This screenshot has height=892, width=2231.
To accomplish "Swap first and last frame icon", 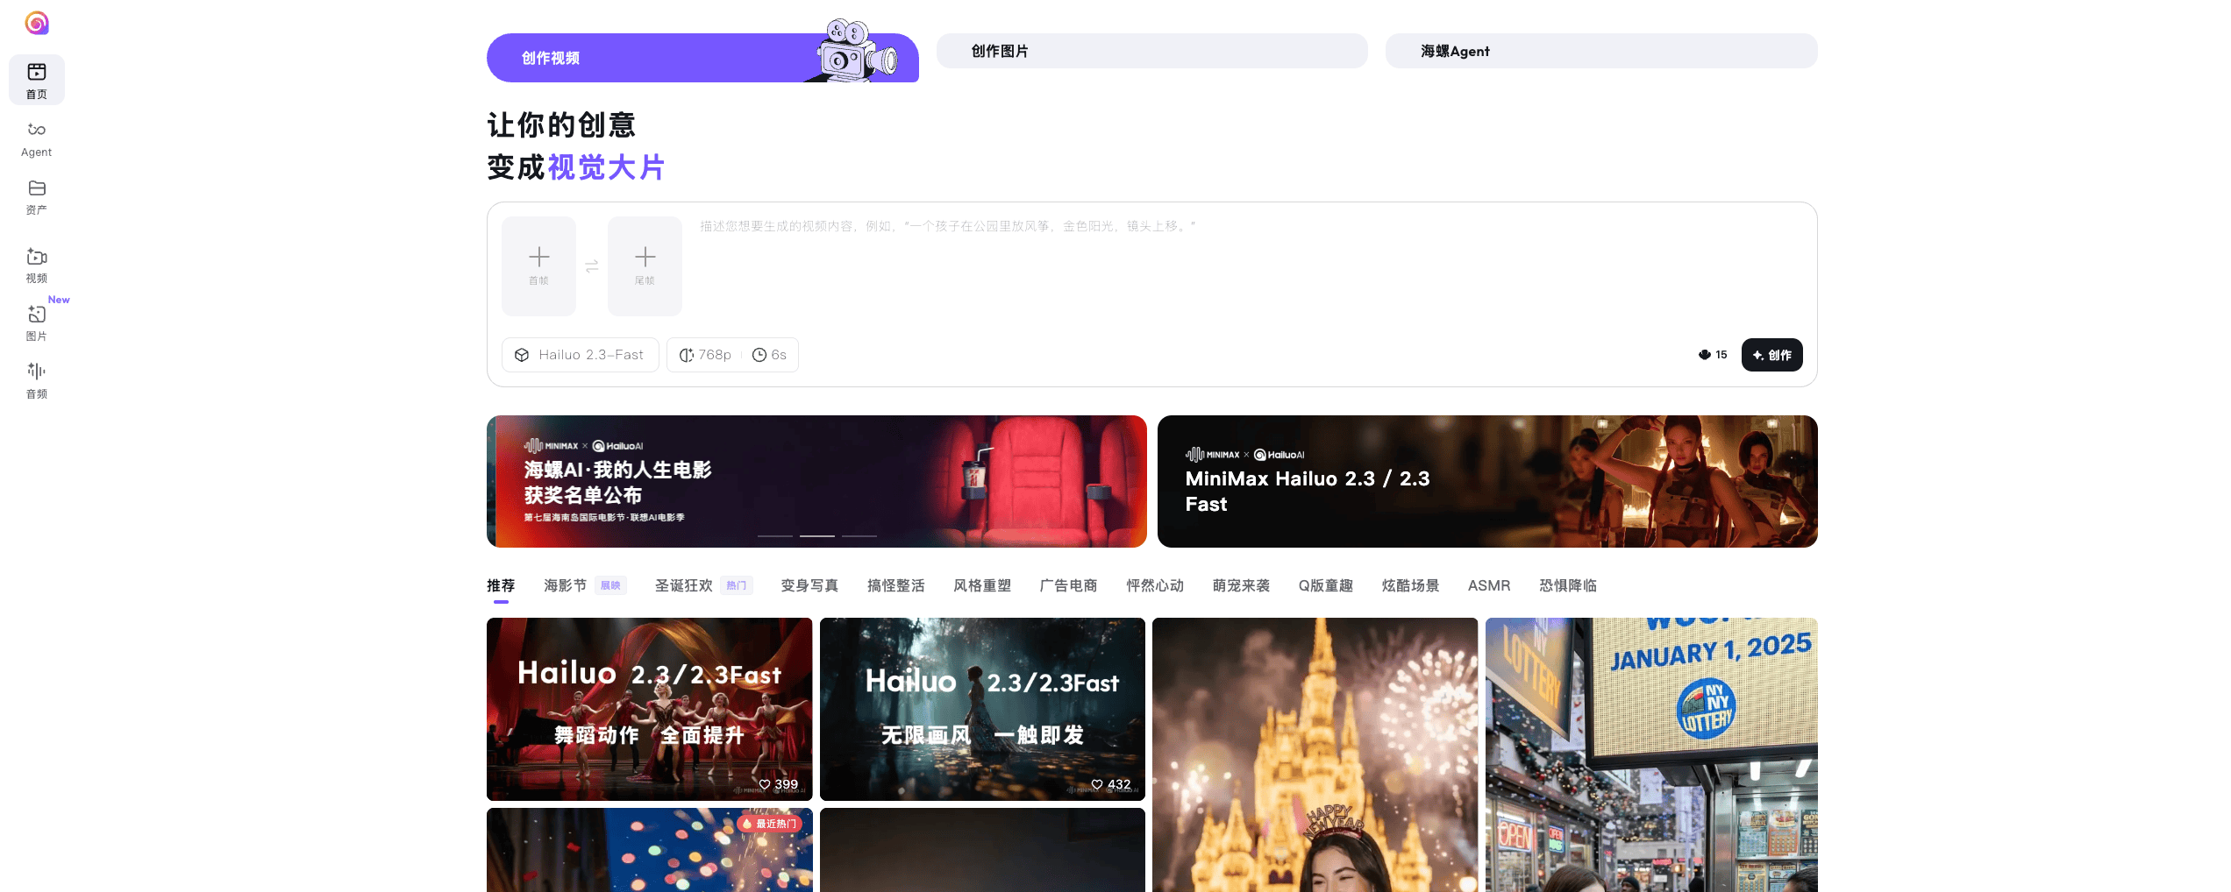I will [592, 265].
